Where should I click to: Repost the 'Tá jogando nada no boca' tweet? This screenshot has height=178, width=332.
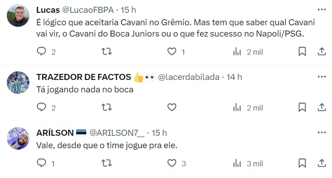click(107, 107)
